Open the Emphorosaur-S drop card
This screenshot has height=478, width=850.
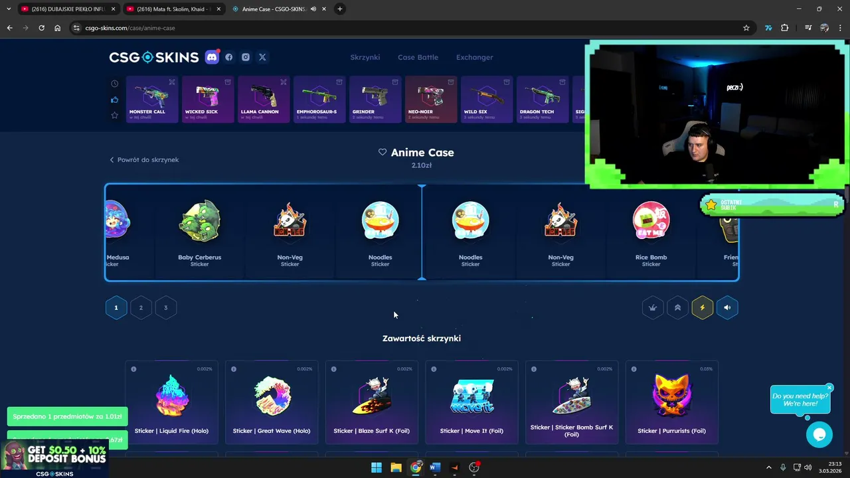click(x=319, y=100)
